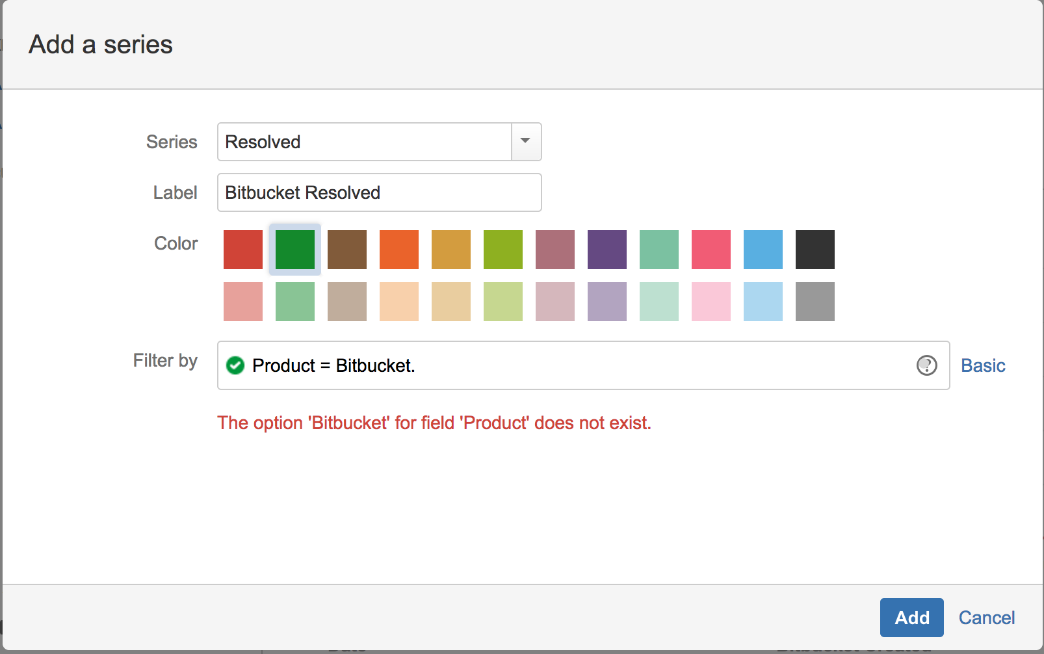Click the 'Filter by' field label

pos(165,361)
